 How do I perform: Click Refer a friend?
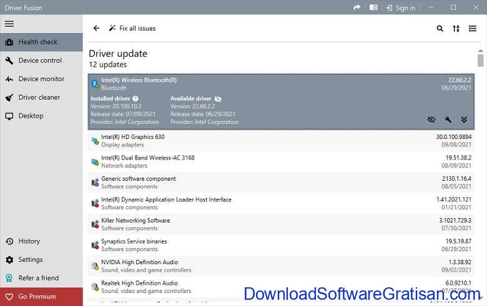point(41,278)
